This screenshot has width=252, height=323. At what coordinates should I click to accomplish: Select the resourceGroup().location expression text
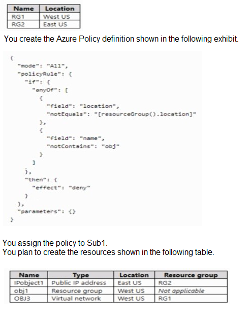coord(145,114)
